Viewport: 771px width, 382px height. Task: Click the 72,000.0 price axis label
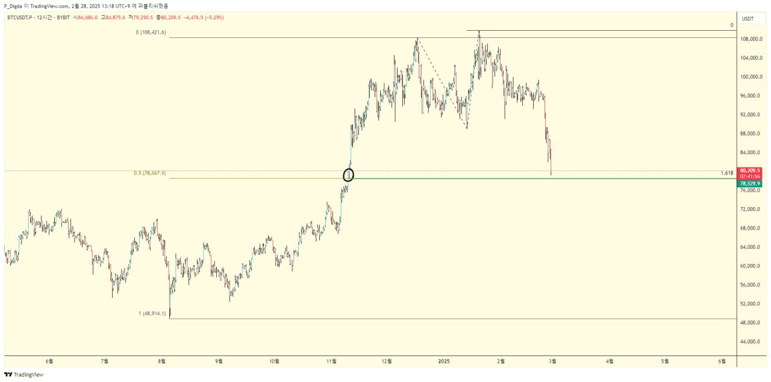pos(751,209)
